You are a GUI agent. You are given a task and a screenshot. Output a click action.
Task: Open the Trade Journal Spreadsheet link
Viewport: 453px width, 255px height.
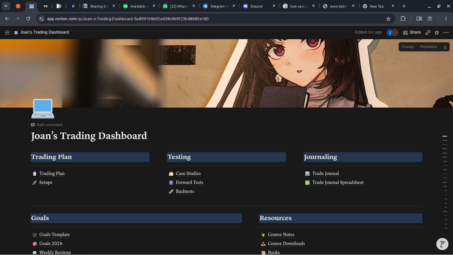point(338,182)
